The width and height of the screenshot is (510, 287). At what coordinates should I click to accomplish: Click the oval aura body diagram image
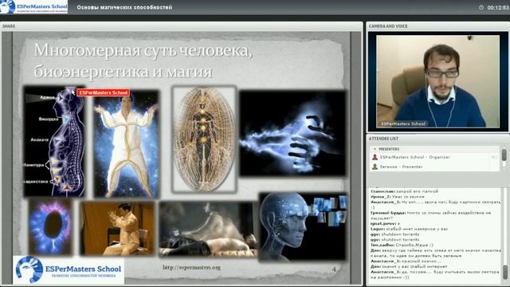coord(204,140)
